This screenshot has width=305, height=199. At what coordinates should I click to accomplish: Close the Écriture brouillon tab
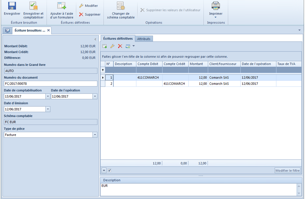(49, 30)
